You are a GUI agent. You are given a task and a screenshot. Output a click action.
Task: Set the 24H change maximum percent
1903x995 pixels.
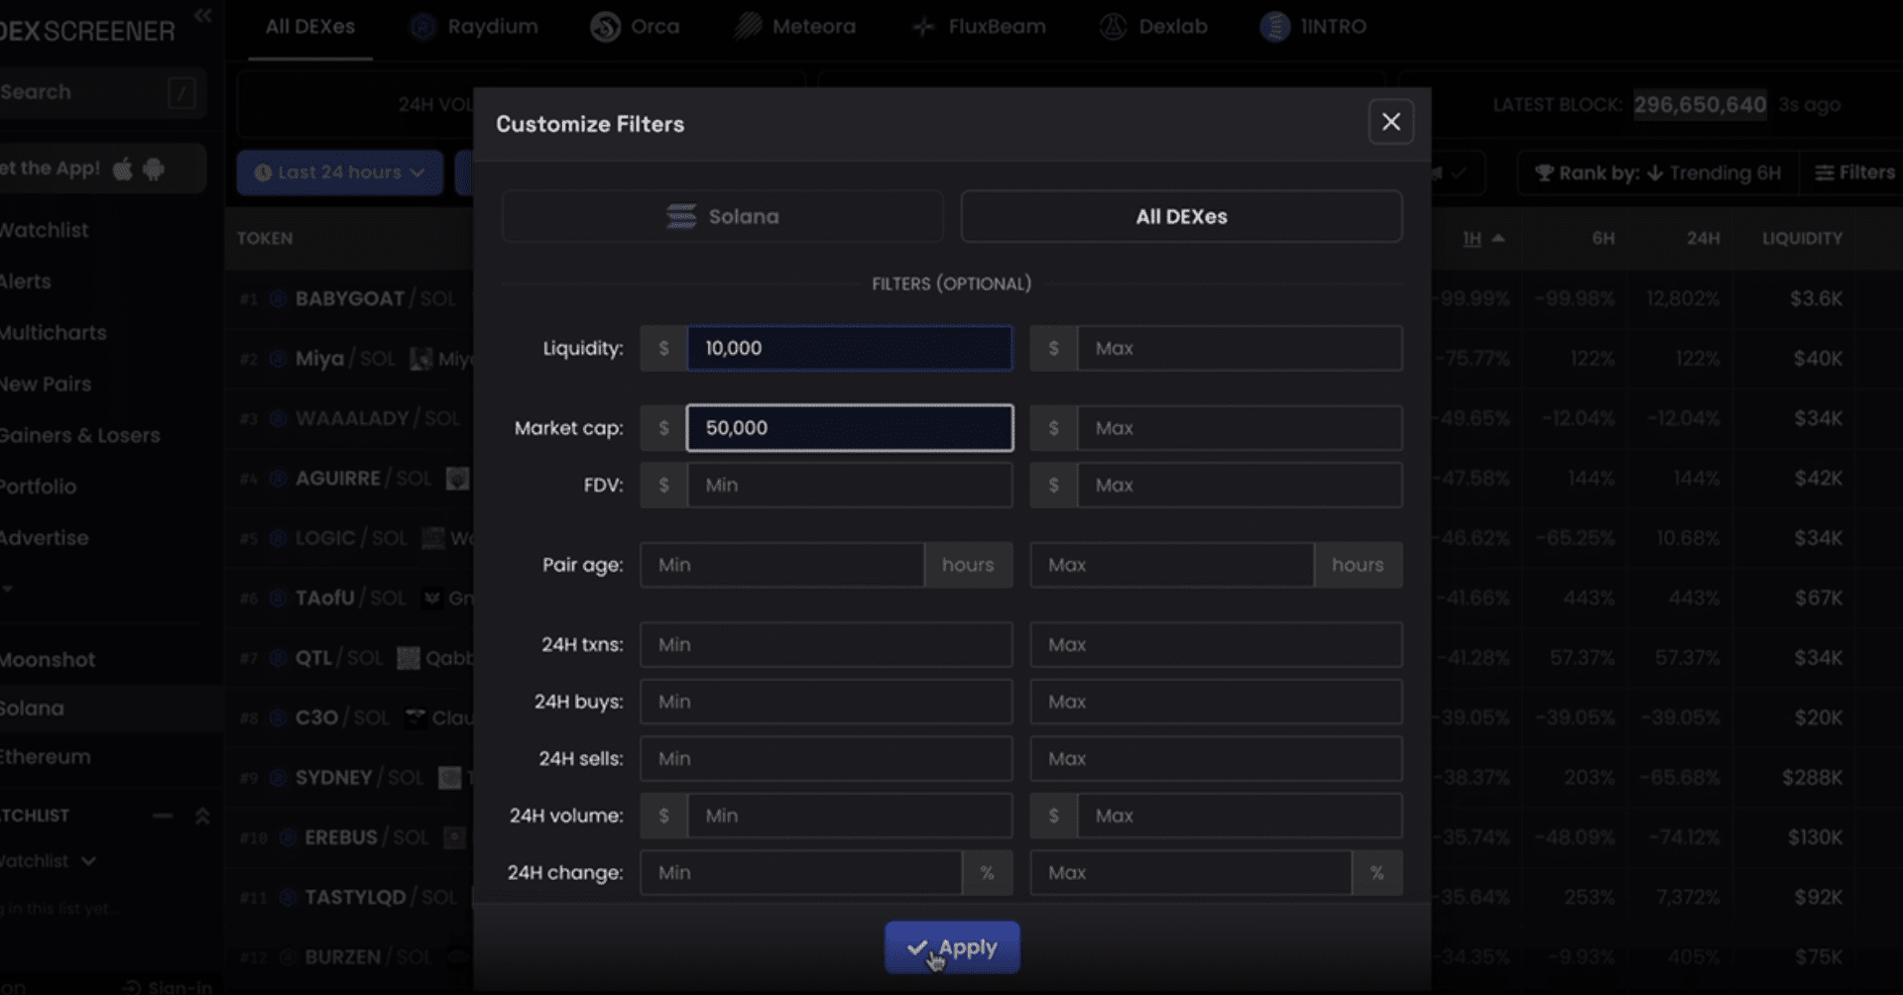click(x=1191, y=872)
